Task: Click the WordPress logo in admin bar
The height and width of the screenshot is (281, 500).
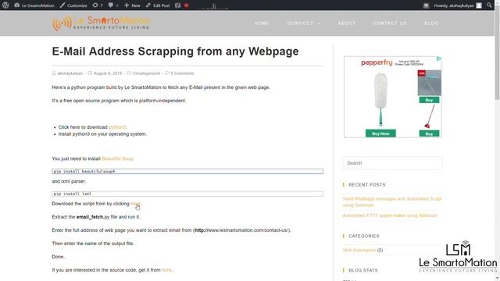Action: point(5,5)
